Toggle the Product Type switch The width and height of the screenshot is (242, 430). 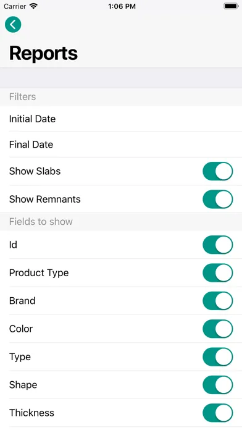tap(217, 272)
